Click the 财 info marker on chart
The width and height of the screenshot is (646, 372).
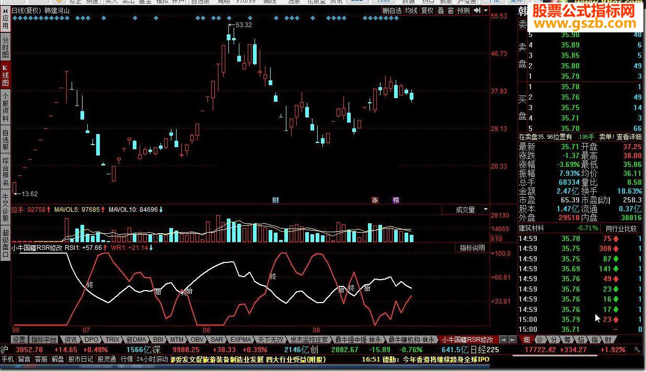(275, 200)
